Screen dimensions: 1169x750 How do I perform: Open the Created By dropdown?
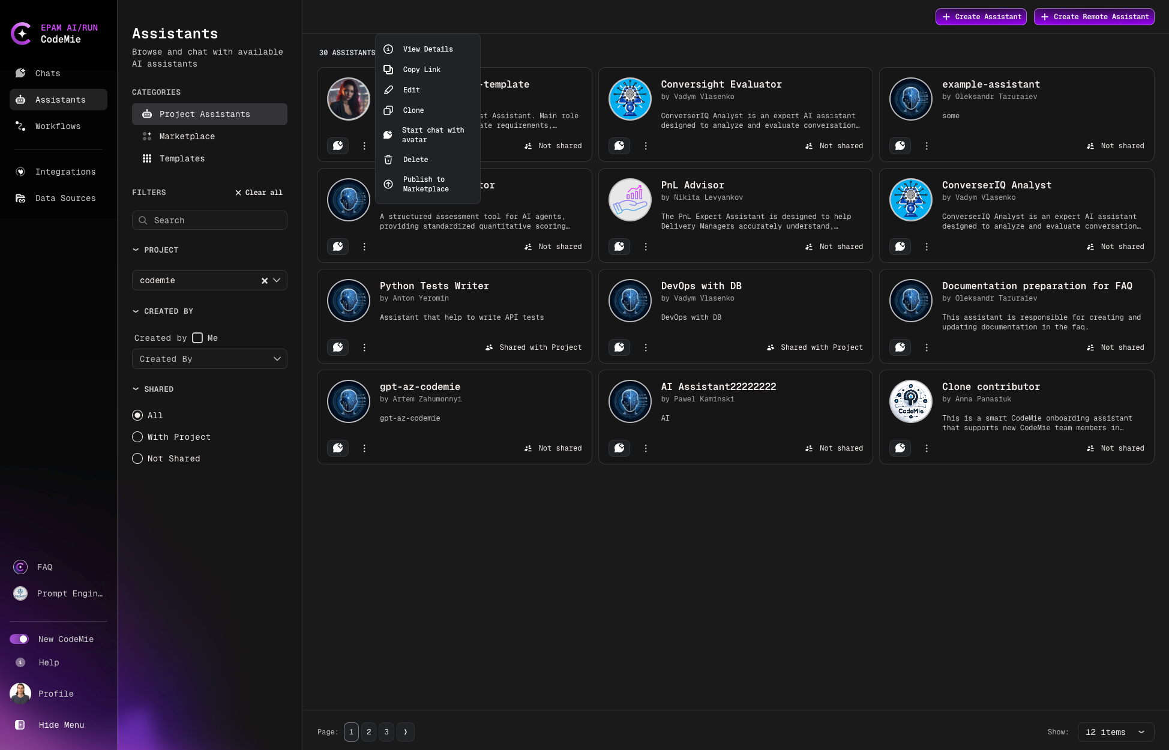[x=209, y=359]
